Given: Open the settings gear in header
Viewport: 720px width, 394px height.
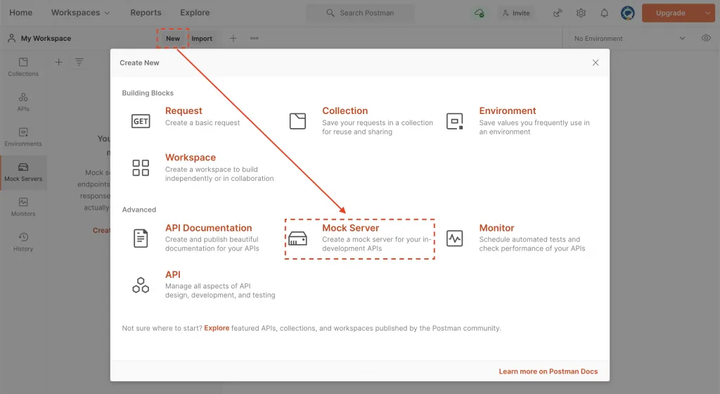Looking at the screenshot, I should pyautogui.click(x=581, y=13).
